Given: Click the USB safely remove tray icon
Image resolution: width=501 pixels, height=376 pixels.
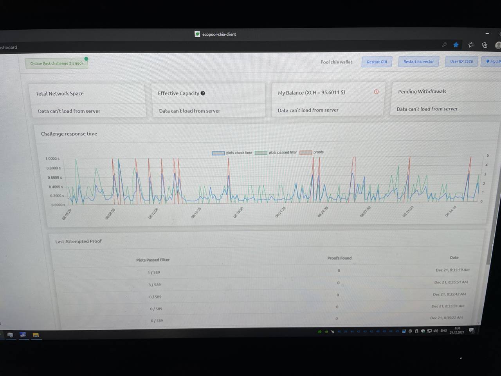Looking at the screenshot, I should click(x=416, y=331).
